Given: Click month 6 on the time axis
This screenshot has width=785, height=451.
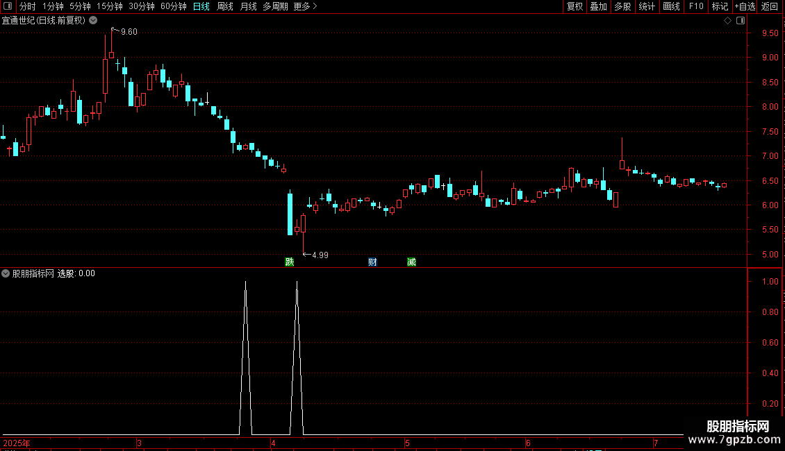Looking at the screenshot, I should pyautogui.click(x=528, y=443).
